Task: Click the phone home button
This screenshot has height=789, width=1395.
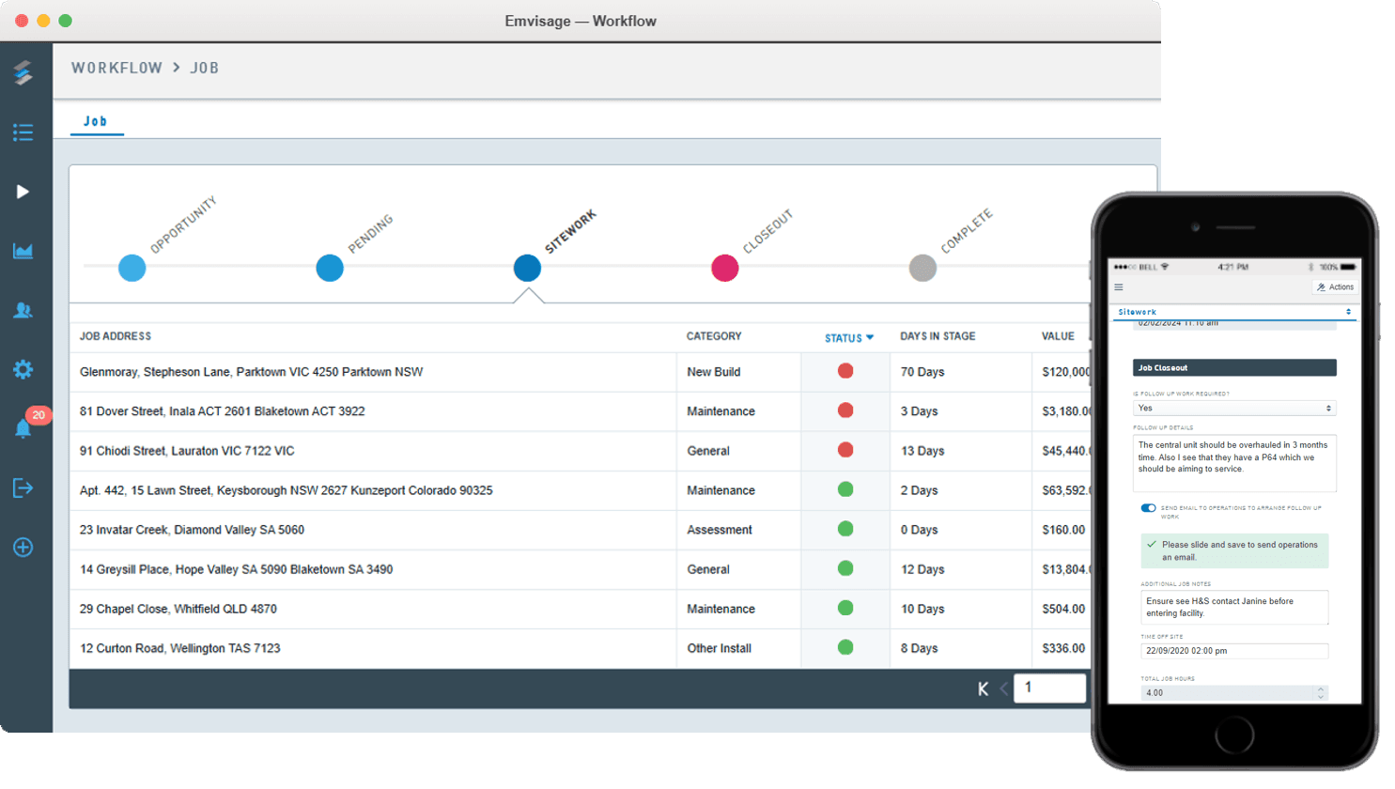Action: (1233, 735)
